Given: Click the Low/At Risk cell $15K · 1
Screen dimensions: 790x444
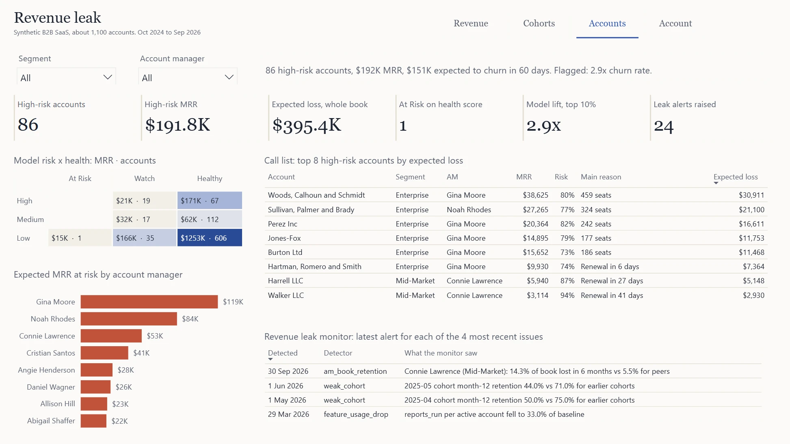Looking at the screenshot, I should point(80,238).
